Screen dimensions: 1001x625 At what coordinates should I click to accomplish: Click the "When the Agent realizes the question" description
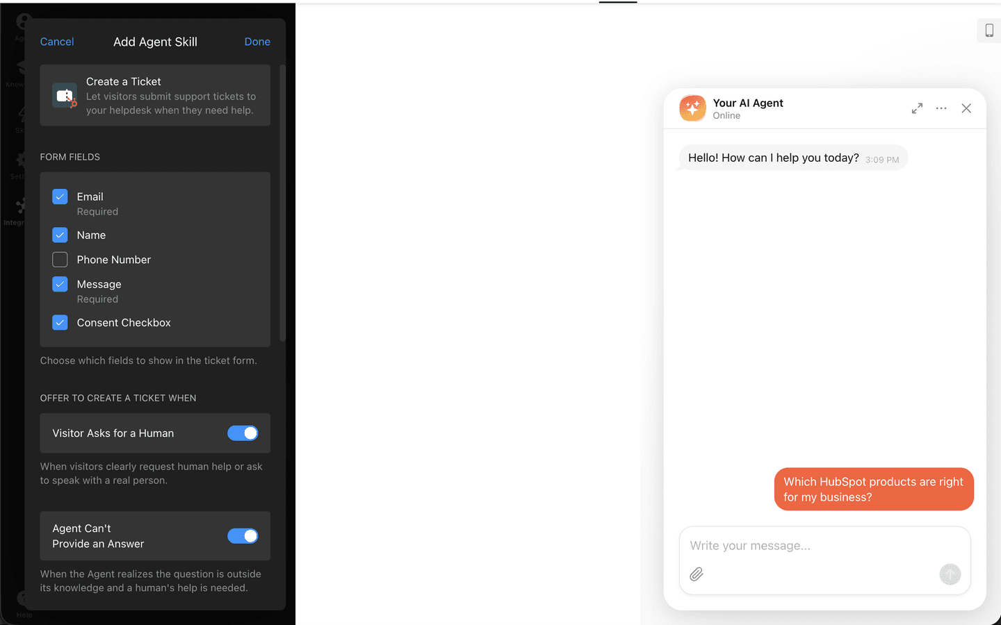[151, 581]
